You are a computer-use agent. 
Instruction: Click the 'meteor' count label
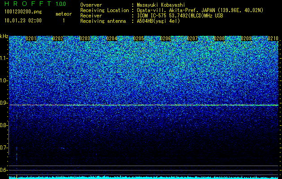coord(64,14)
